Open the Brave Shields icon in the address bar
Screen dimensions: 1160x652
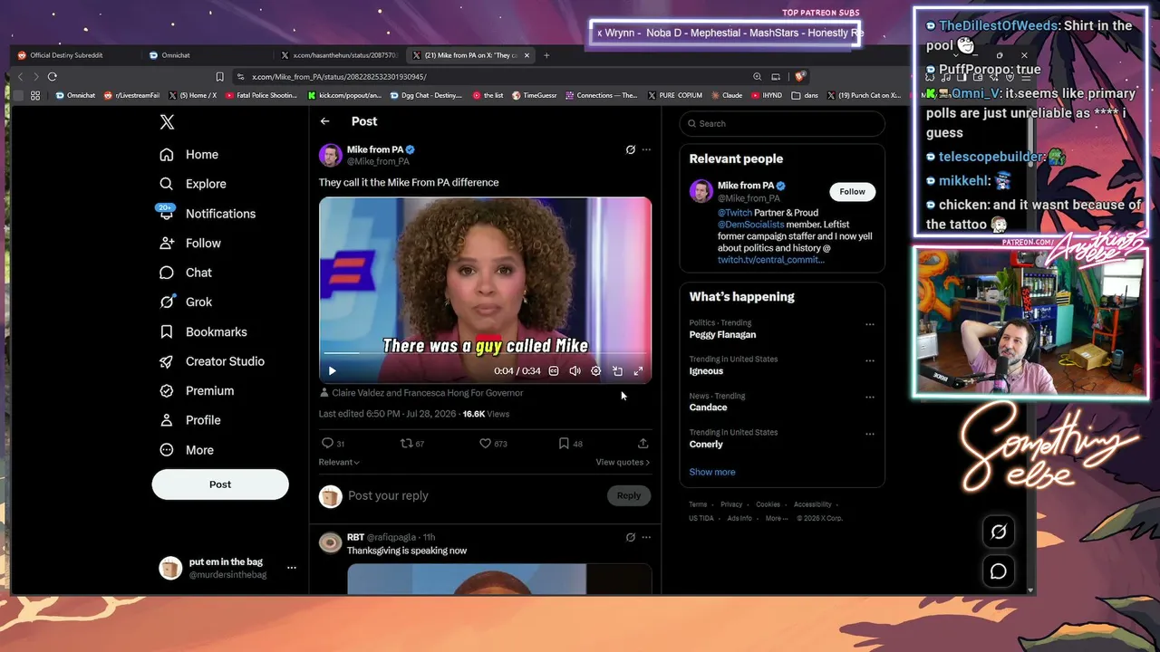800,77
